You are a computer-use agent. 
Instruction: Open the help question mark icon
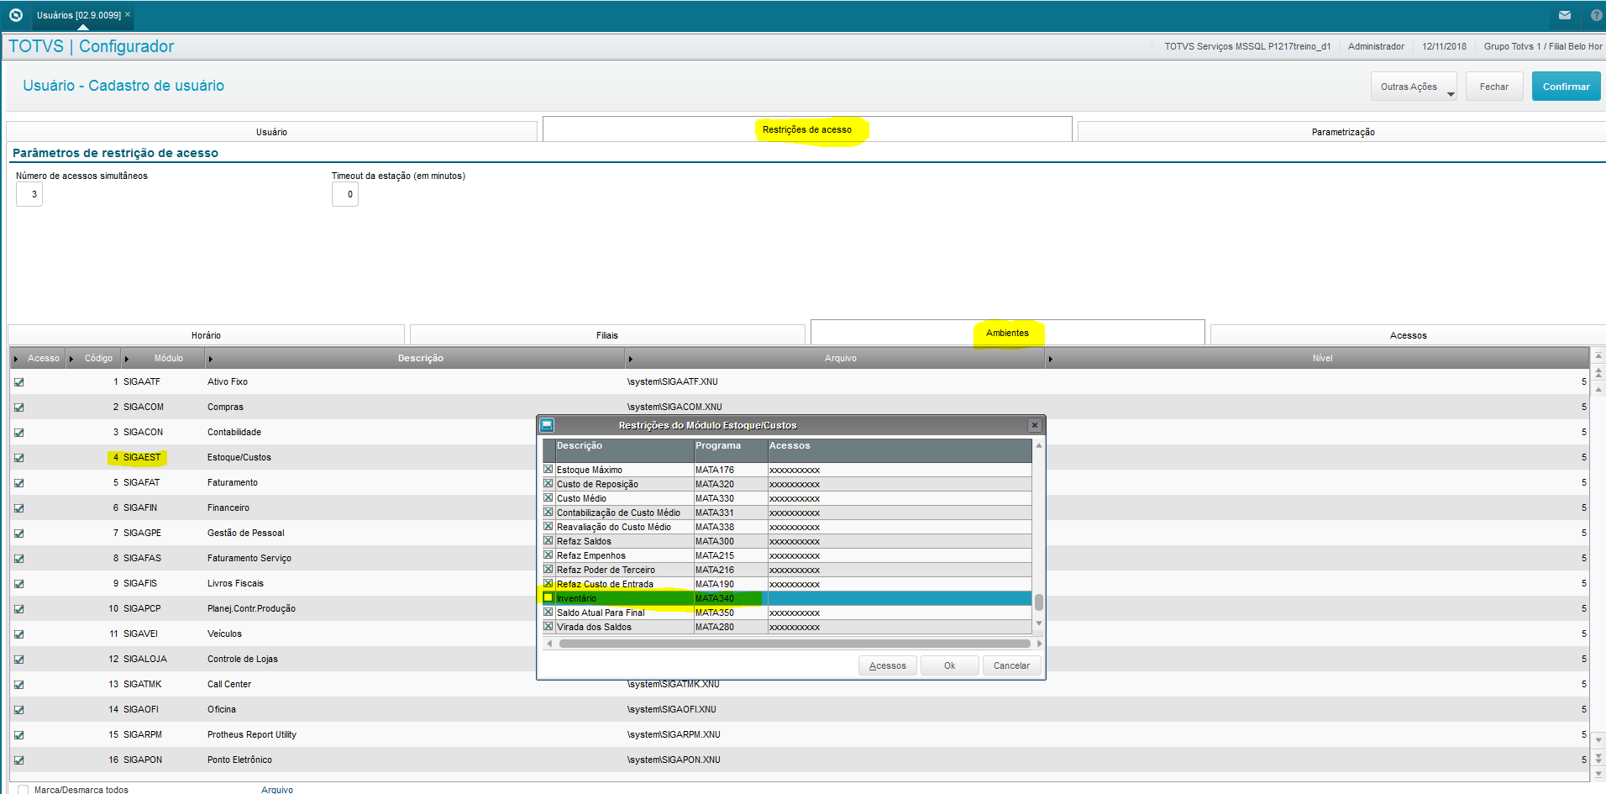[x=1596, y=15]
